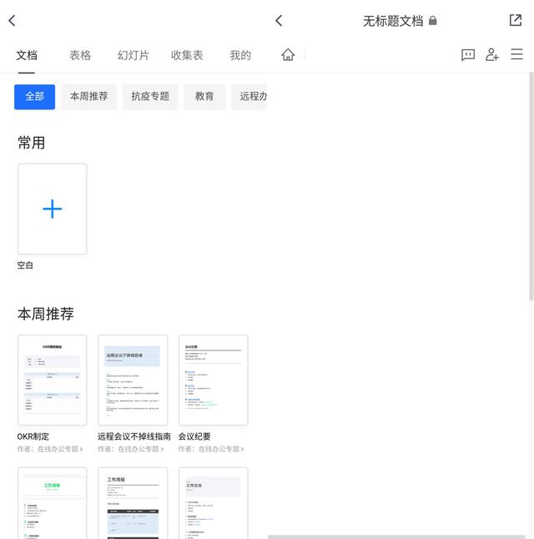Go back from the template list

(12, 20)
